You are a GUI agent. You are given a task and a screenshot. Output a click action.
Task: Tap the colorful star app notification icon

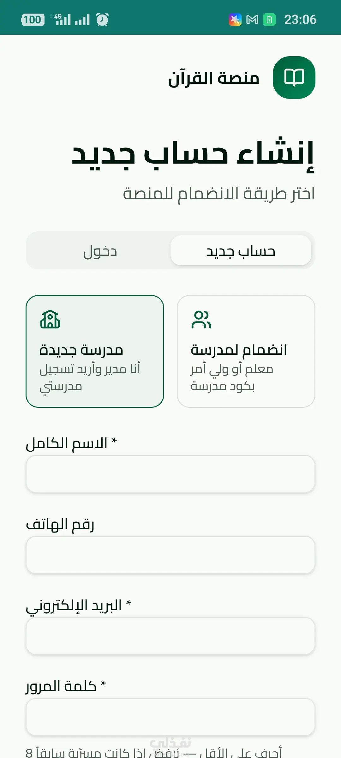(x=235, y=20)
